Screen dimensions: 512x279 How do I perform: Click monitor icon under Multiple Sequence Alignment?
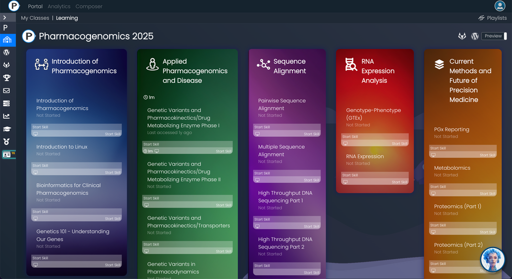tap(257, 180)
